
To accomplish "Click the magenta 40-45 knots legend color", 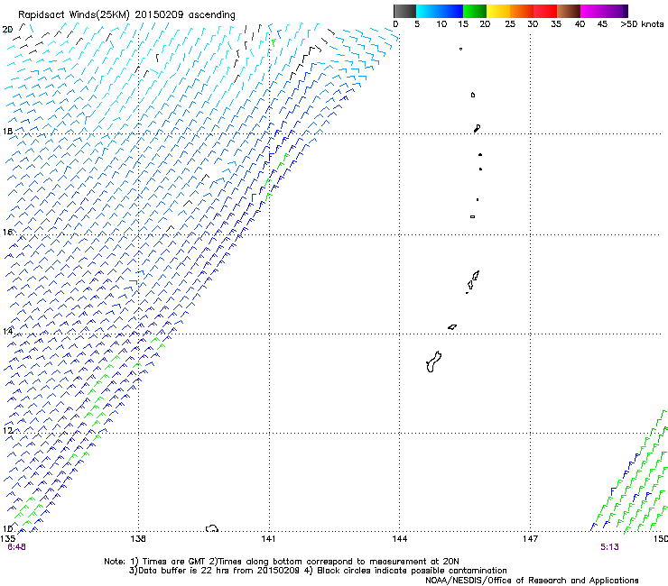I will tap(592, 11).
